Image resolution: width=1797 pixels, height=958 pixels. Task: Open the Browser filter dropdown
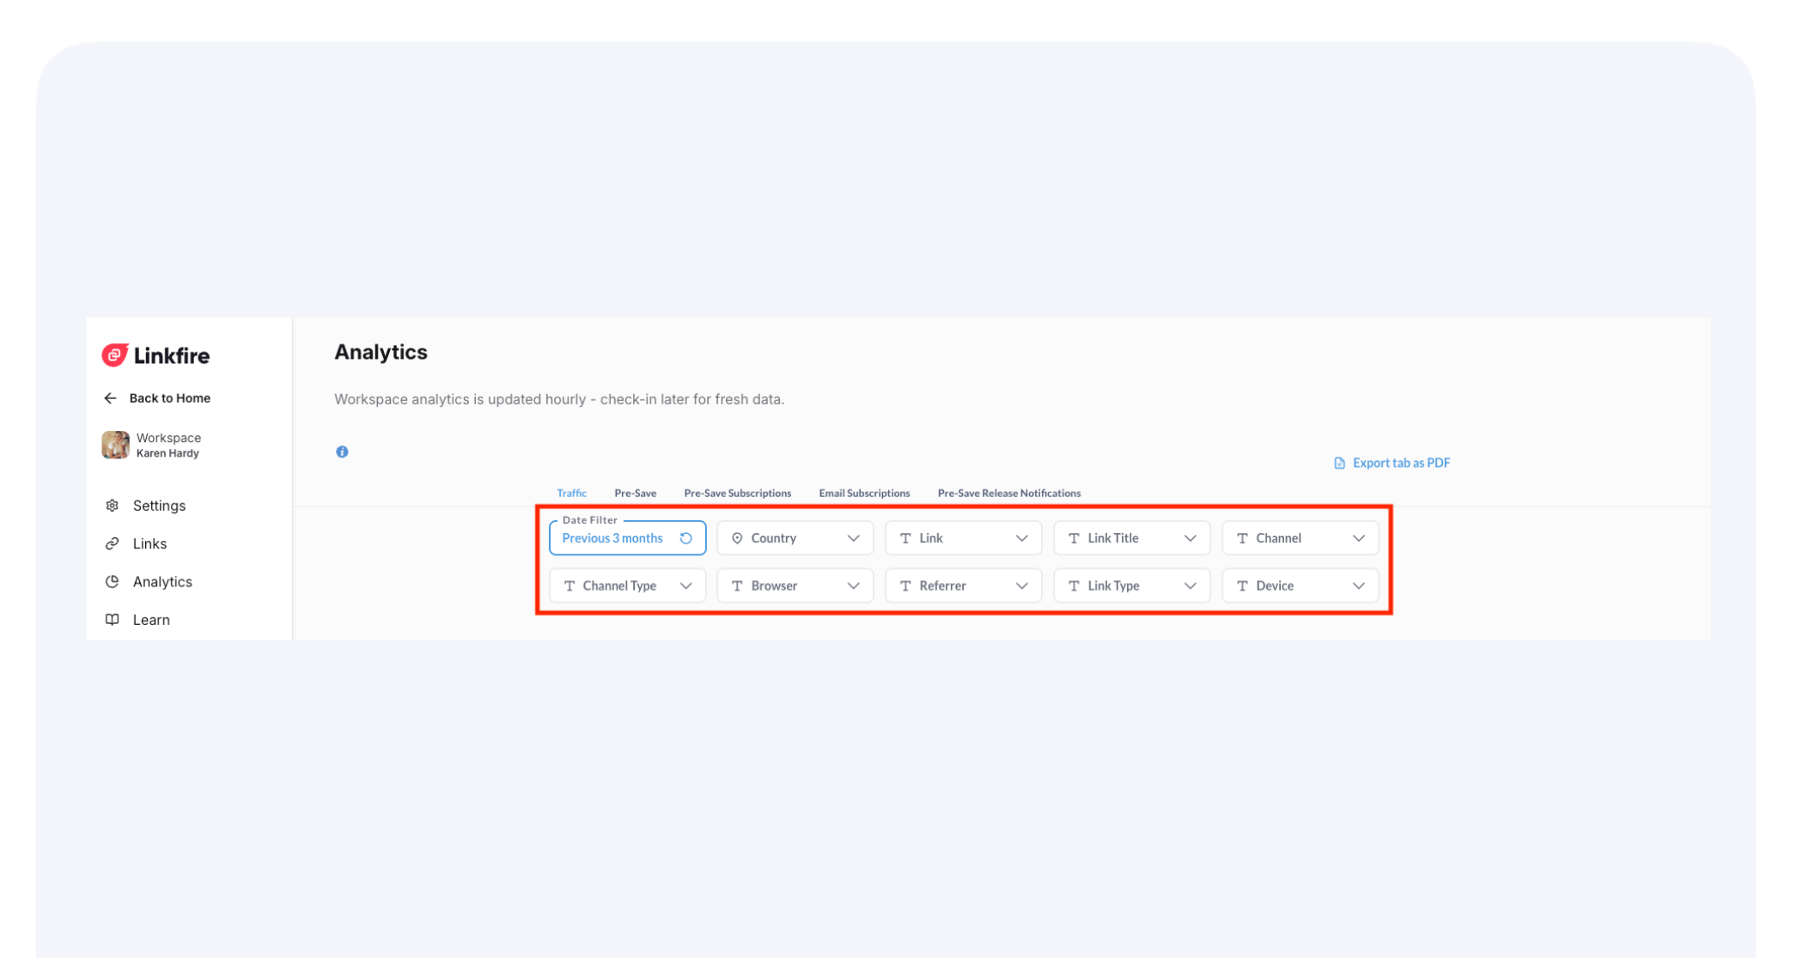click(x=794, y=585)
